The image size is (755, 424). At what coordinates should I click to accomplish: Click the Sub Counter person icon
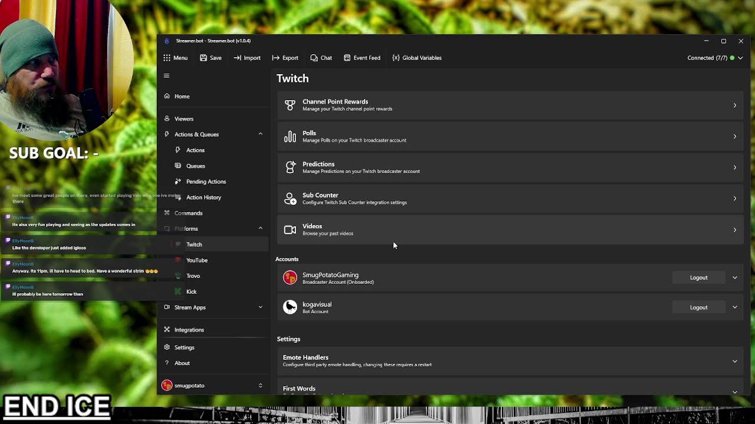[290, 198]
